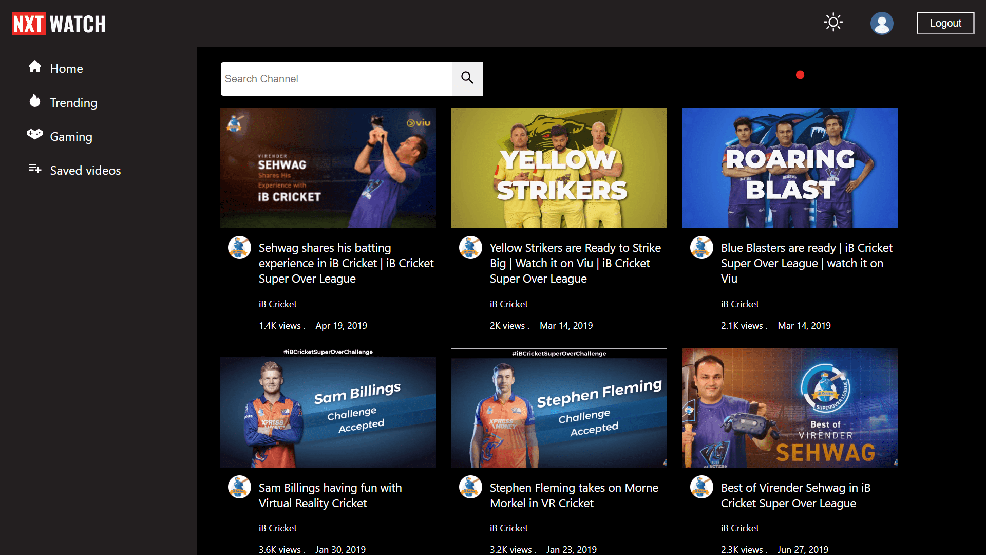Click the search magnifier button
986x555 pixels.
point(467,79)
